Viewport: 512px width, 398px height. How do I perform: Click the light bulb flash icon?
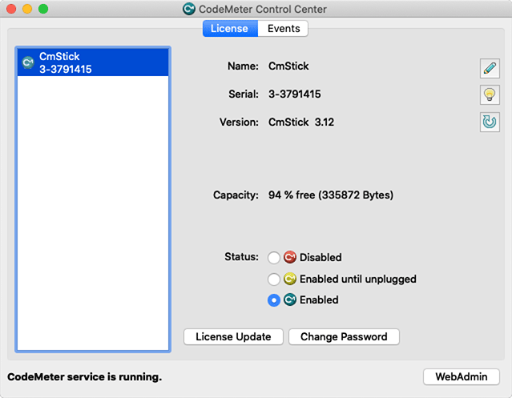pyautogui.click(x=490, y=95)
